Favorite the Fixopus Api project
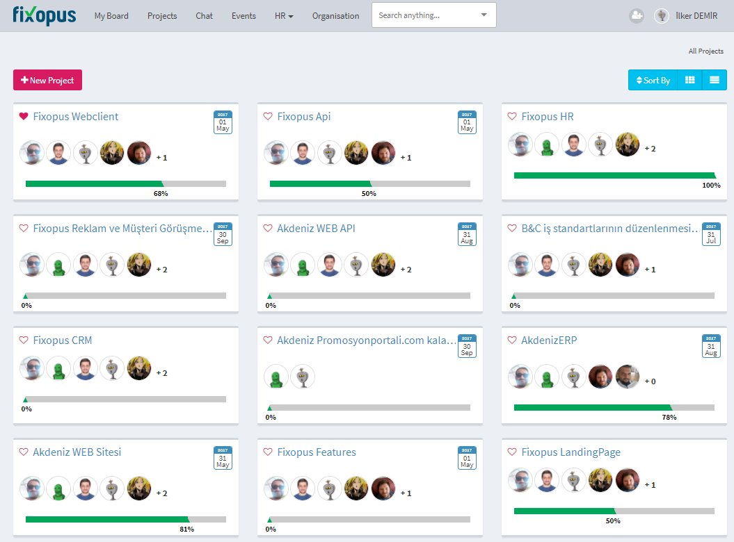 point(268,117)
